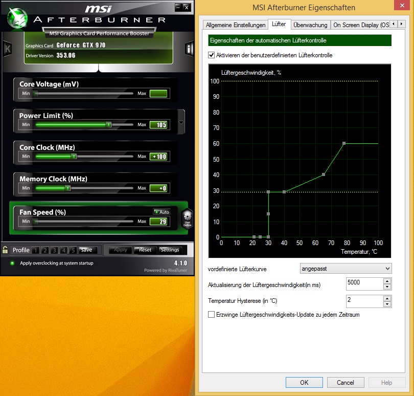Image resolution: width=414 pixels, height=396 pixels.
Task: Click the Power Limit value 105
Action: pyautogui.click(x=158, y=125)
